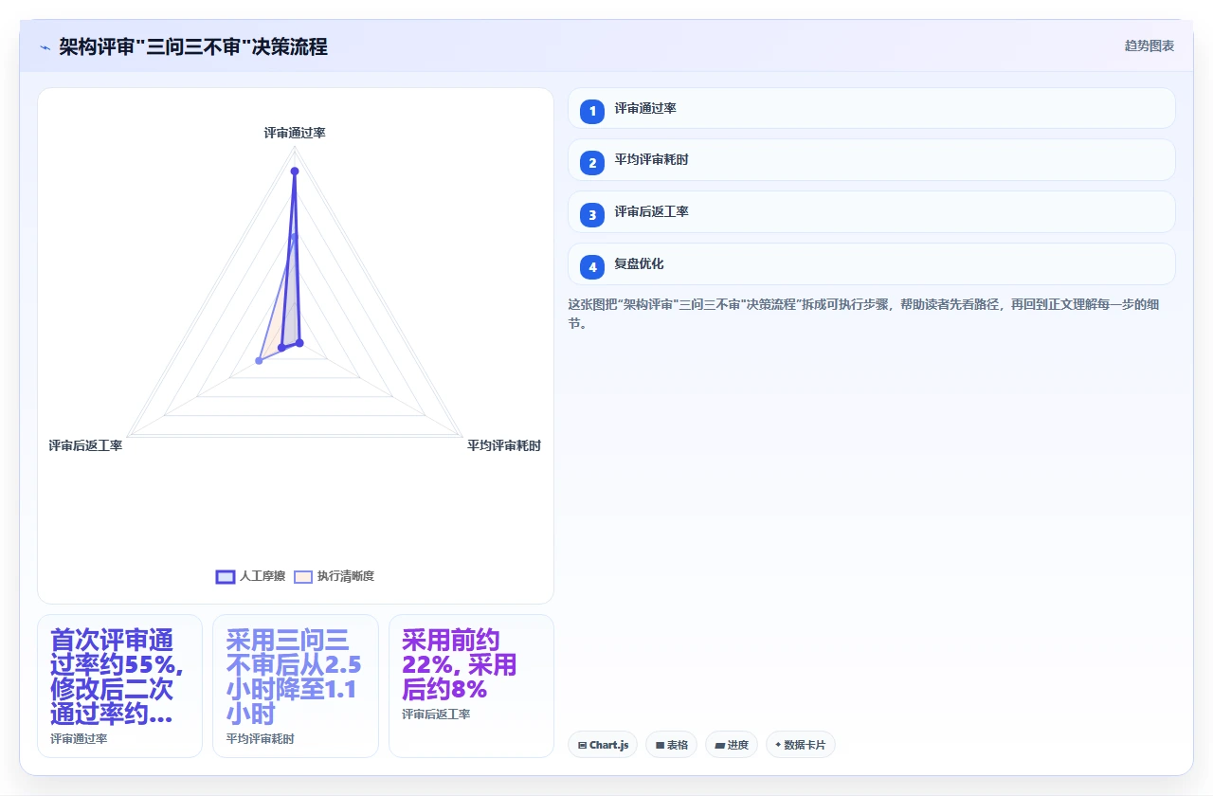Select step 4 复盘优化 row

pos(871,264)
